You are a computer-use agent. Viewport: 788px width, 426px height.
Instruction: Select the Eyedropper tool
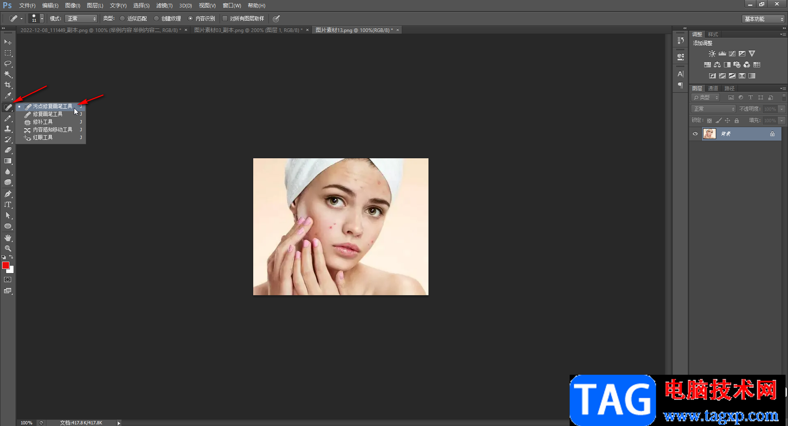8,96
